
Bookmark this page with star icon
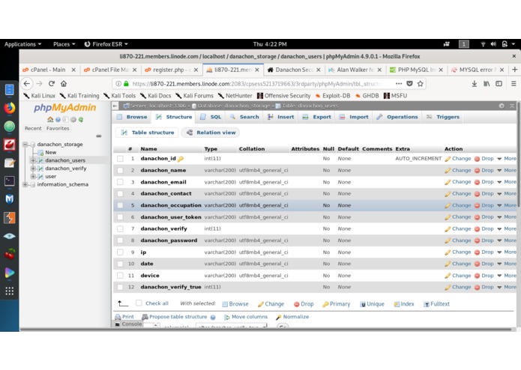point(421,84)
